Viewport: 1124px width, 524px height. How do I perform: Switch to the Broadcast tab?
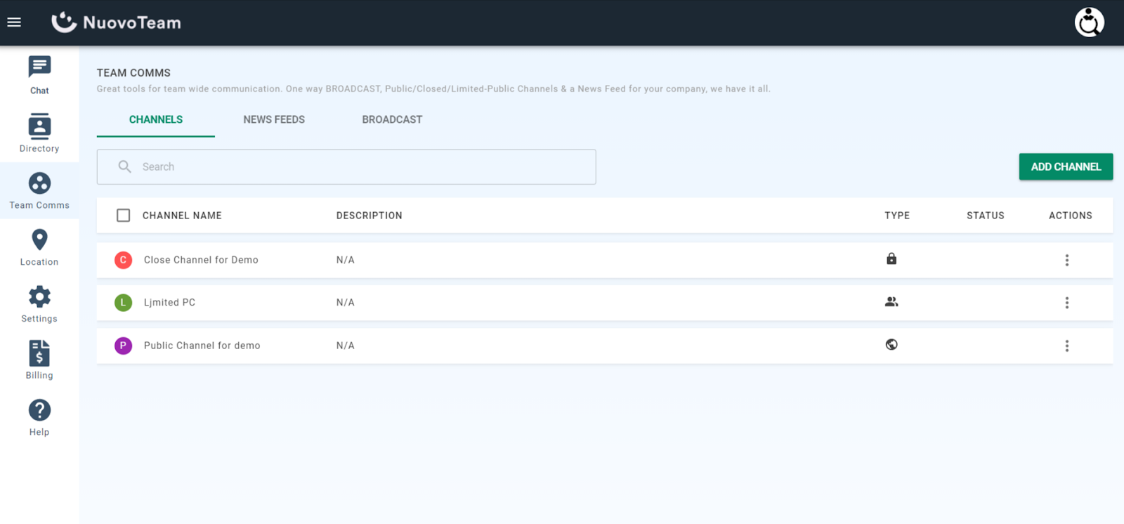(x=392, y=120)
